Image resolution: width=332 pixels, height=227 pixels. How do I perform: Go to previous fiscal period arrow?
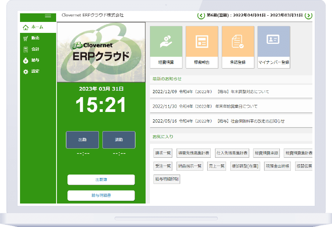coord(201,16)
